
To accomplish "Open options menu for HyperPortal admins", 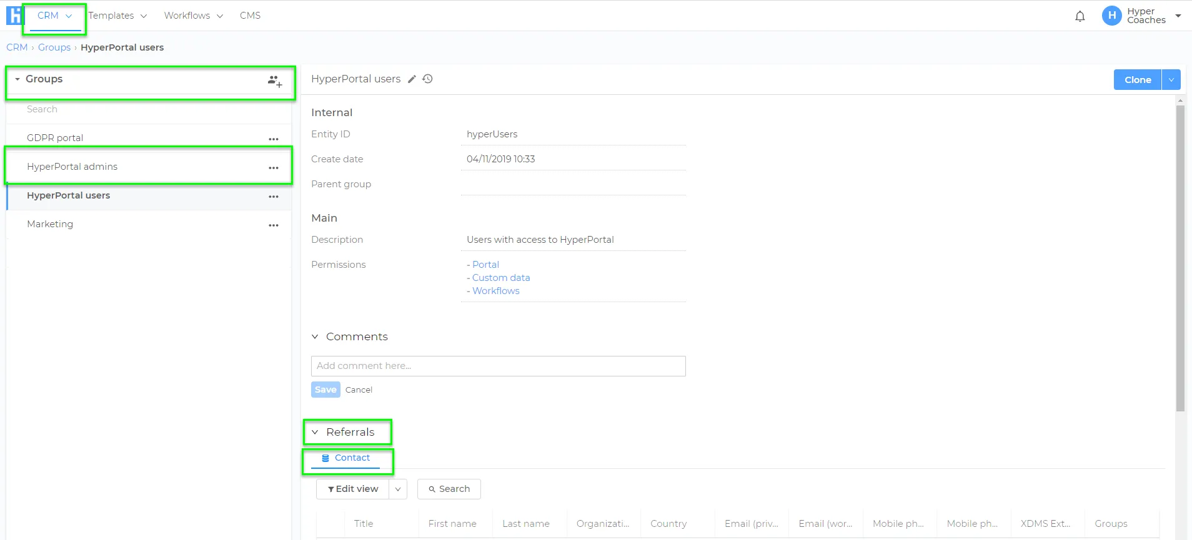I will point(274,168).
